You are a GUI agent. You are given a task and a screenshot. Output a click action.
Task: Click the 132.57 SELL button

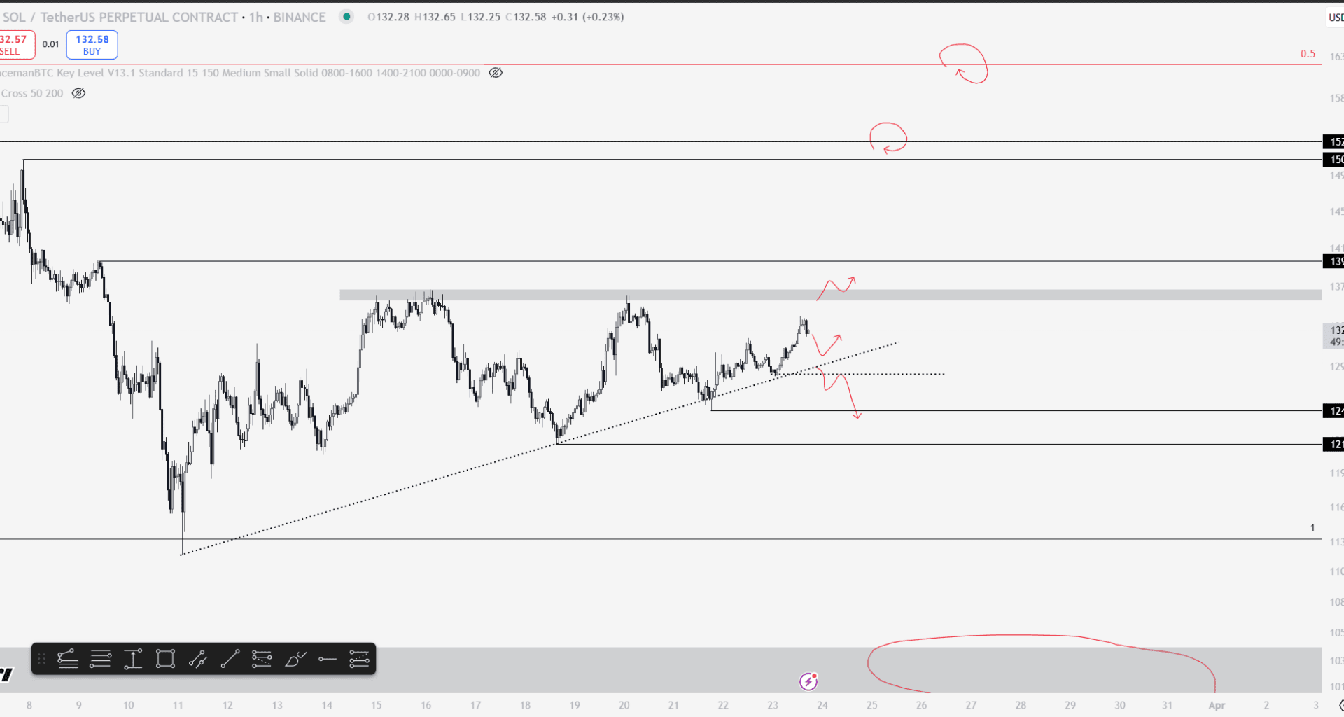16,45
